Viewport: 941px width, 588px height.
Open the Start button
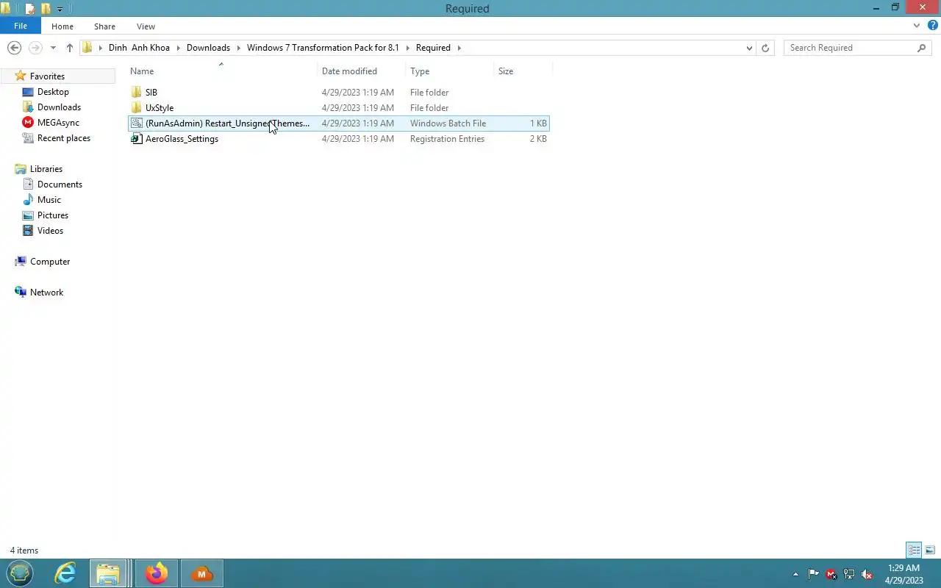20,573
